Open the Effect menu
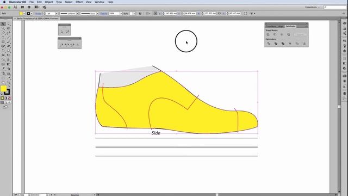 point(79,2)
